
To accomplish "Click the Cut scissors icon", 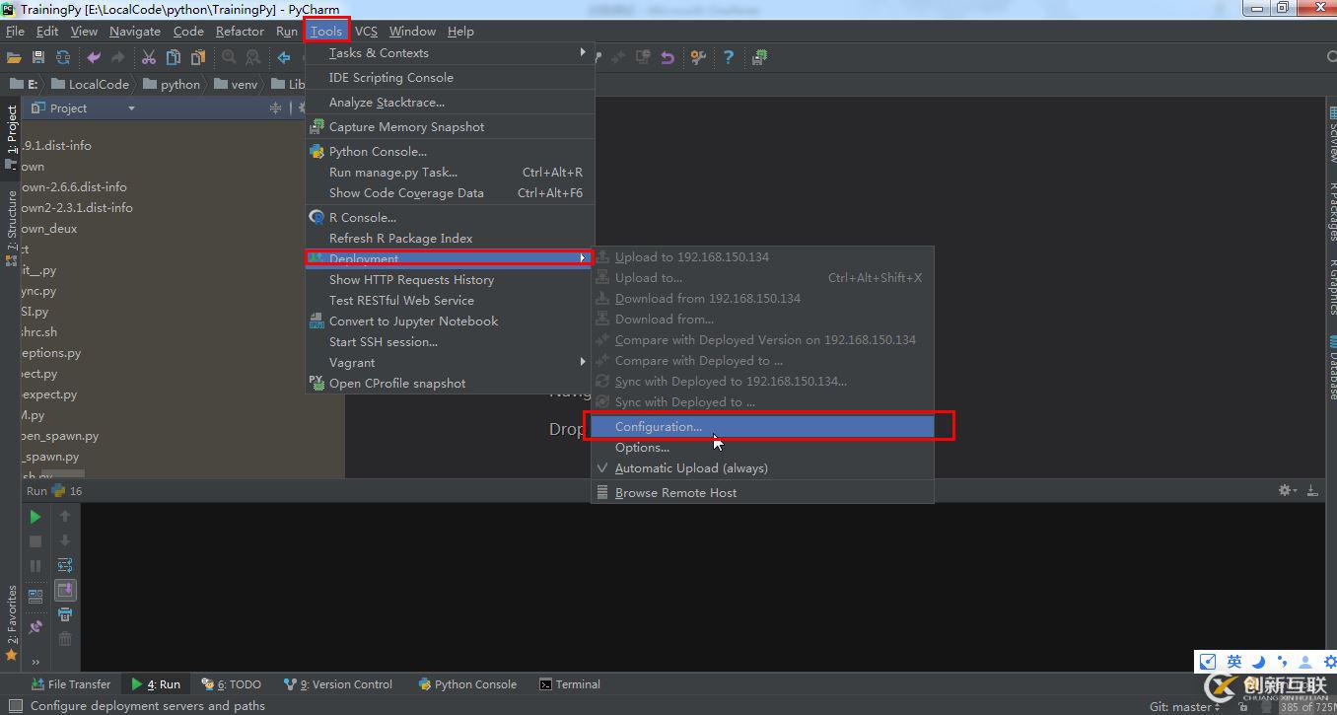I will [149, 58].
